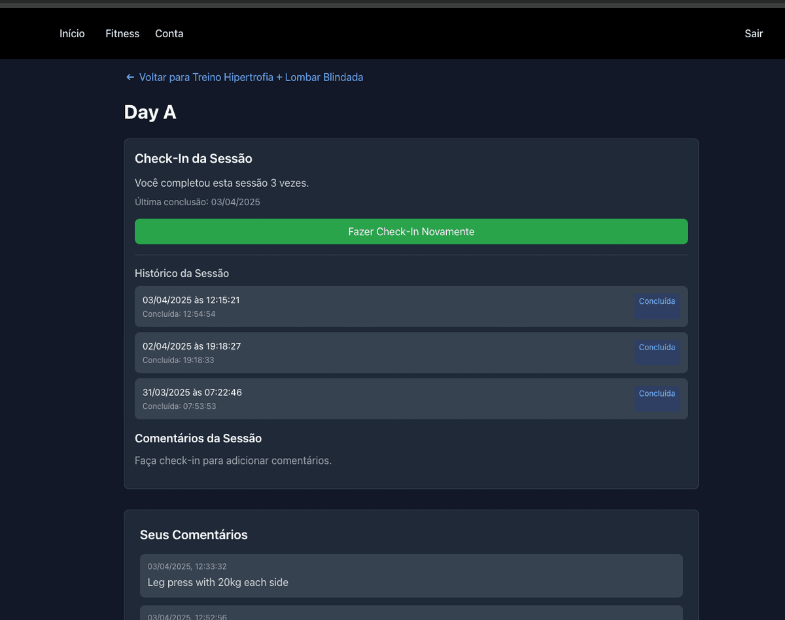Viewport: 785px width, 620px height.
Task: Click Concluída badge for 31/03/2025 session
Action: [657, 398]
